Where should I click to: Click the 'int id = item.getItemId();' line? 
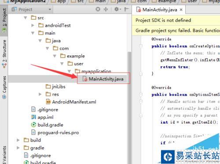[x=189, y=122]
